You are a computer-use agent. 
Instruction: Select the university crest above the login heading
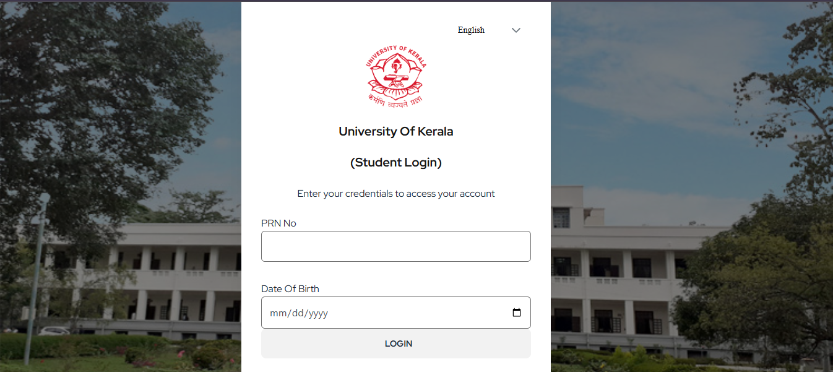point(395,75)
